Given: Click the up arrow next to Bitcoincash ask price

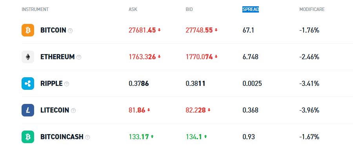Looking at the screenshot, I should click(152, 136).
